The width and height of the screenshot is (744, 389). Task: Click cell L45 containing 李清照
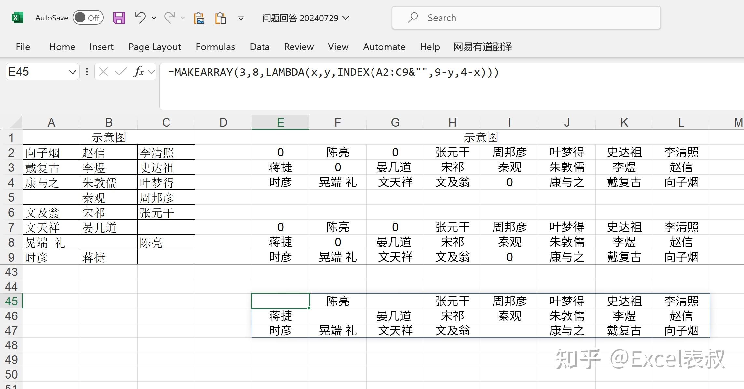(681, 301)
